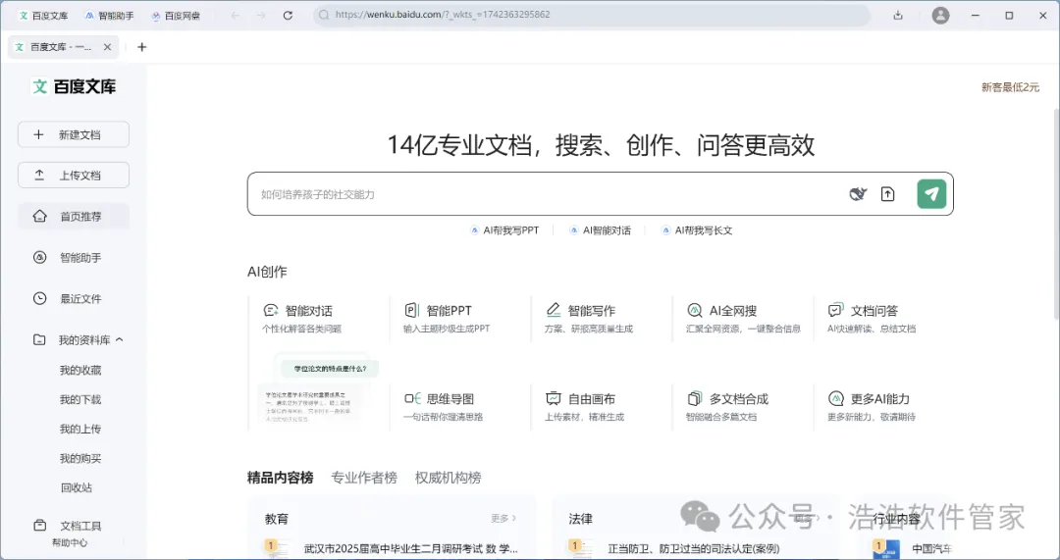The height and width of the screenshot is (560, 1060).
Task: Click the 百度网盘 shortcut in title bar
Action: 176,15
